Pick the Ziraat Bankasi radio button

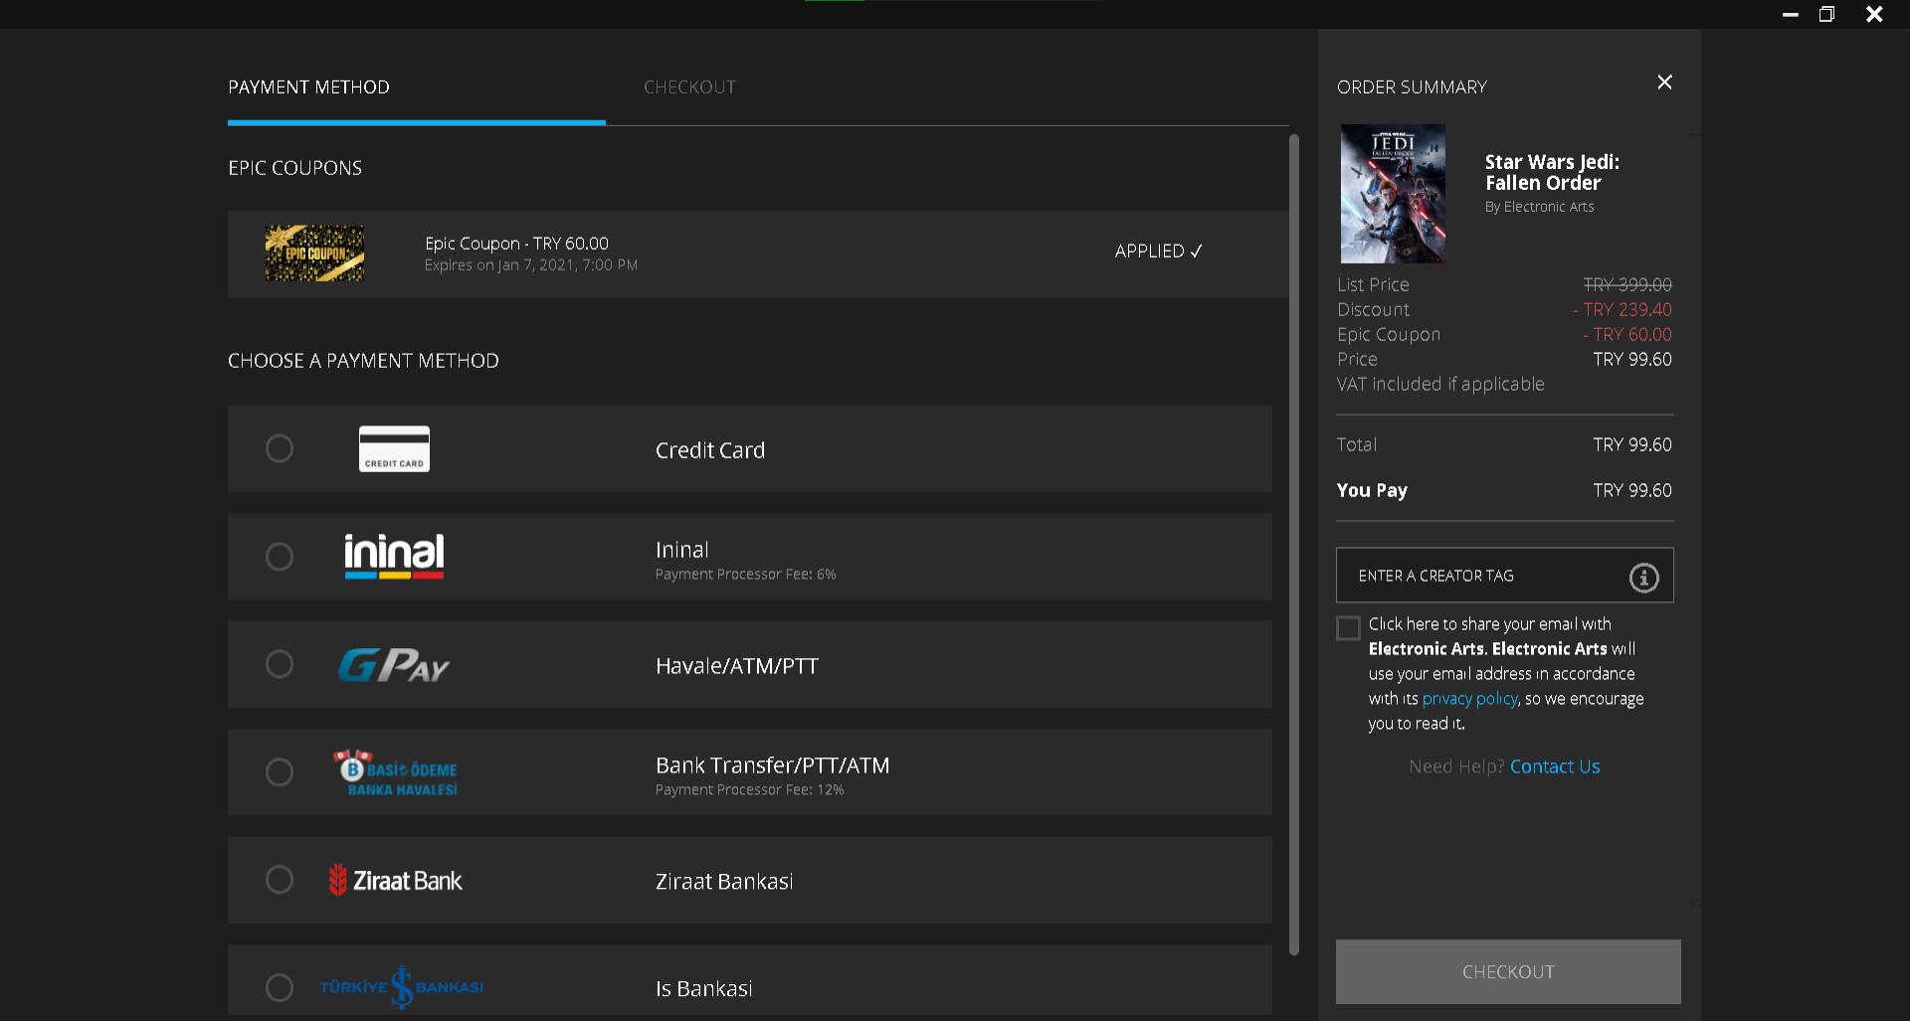[x=280, y=880]
